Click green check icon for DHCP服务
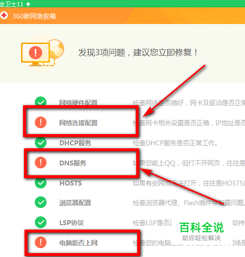This screenshot has height=257, width=245. (41, 142)
